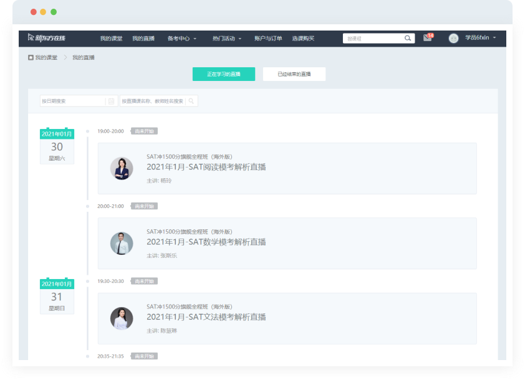Click the user avatar icon in header
The image size is (525, 380).
[453, 38]
